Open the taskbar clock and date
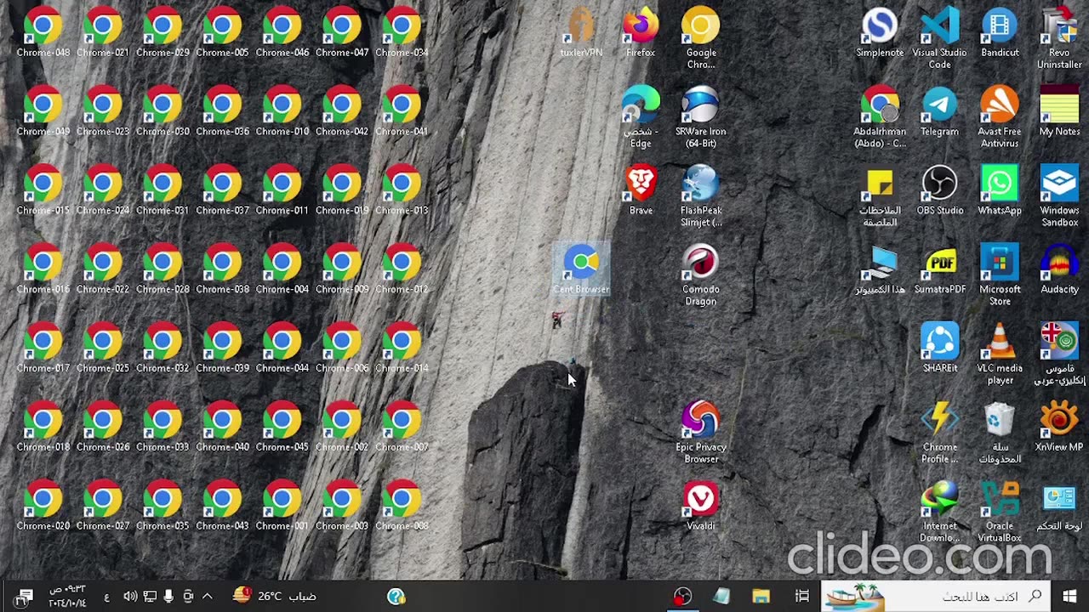The height and width of the screenshot is (612, 1089). tap(67, 596)
